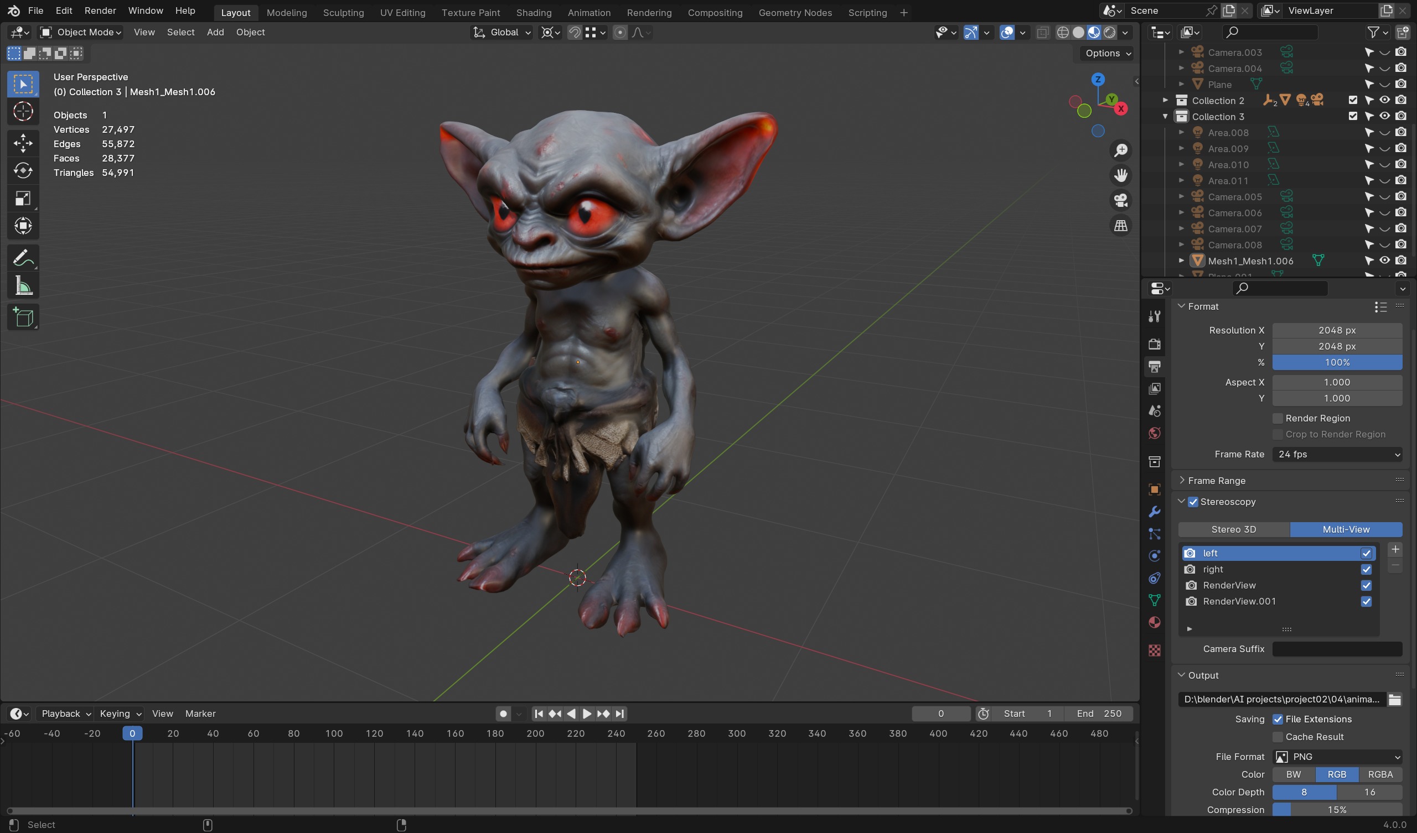Set color mode to RGBA
Image resolution: width=1417 pixels, height=833 pixels.
pyautogui.click(x=1380, y=774)
